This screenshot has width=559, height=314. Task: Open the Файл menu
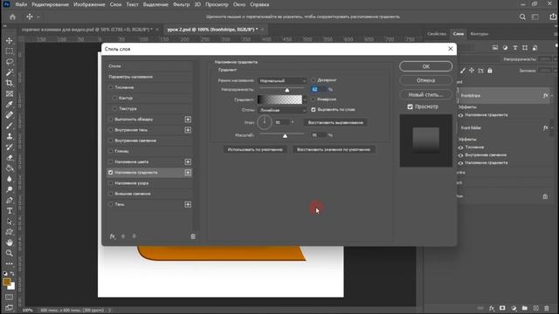[x=21, y=4]
